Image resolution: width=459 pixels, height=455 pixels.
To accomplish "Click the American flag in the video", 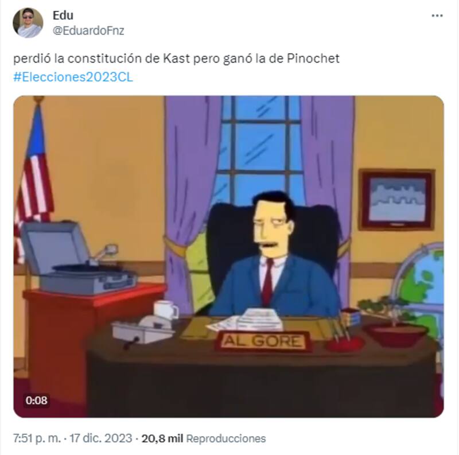I will coord(33,181).
